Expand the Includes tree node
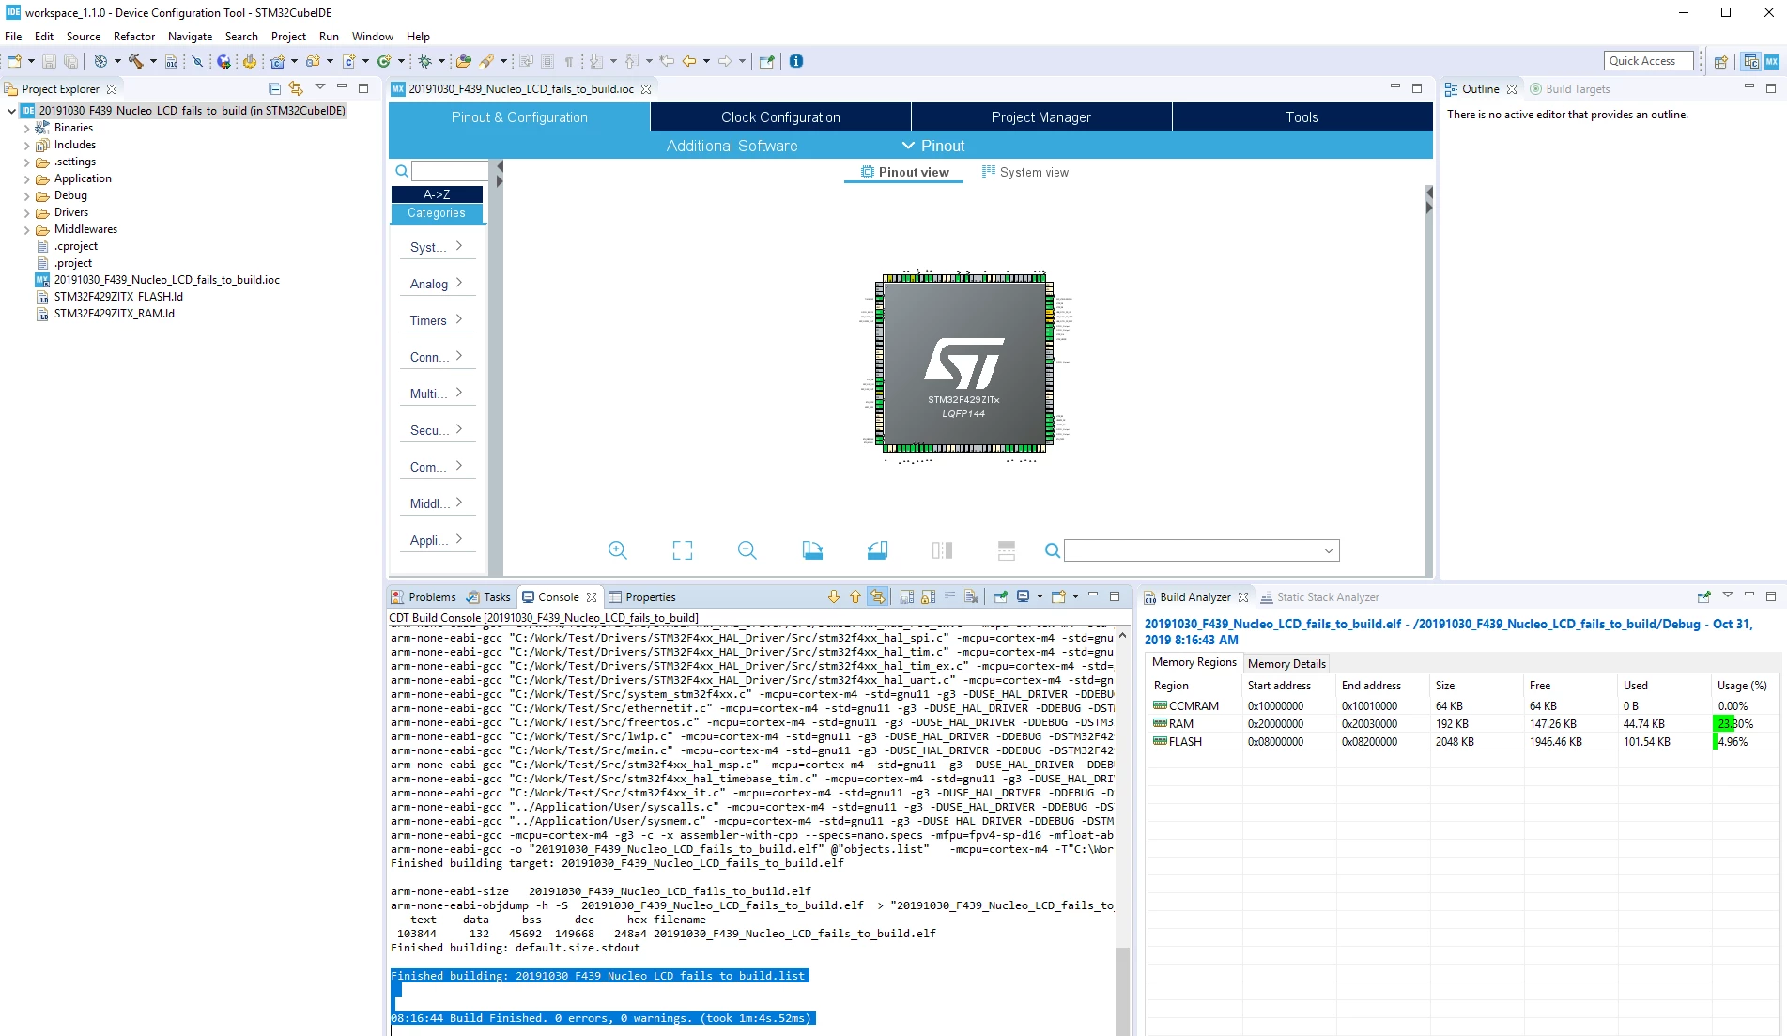Image resolution: width=1787 pixels, height=1036 pixels. coord(26,145)
